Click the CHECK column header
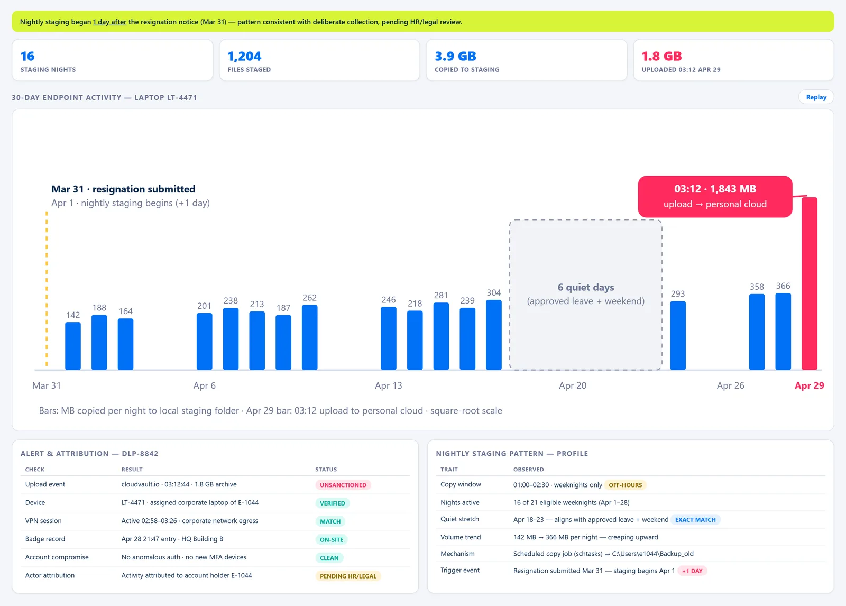Image resolution: width=846 pixels, height=606 pixels. tap(35, 470)
